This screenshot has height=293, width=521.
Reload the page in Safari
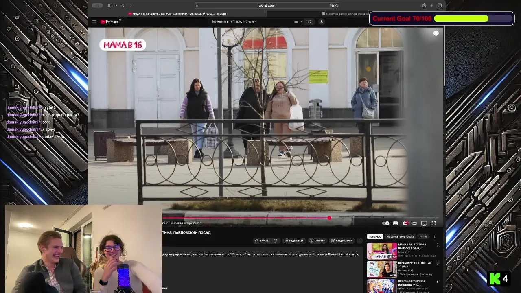pos(337,5)
